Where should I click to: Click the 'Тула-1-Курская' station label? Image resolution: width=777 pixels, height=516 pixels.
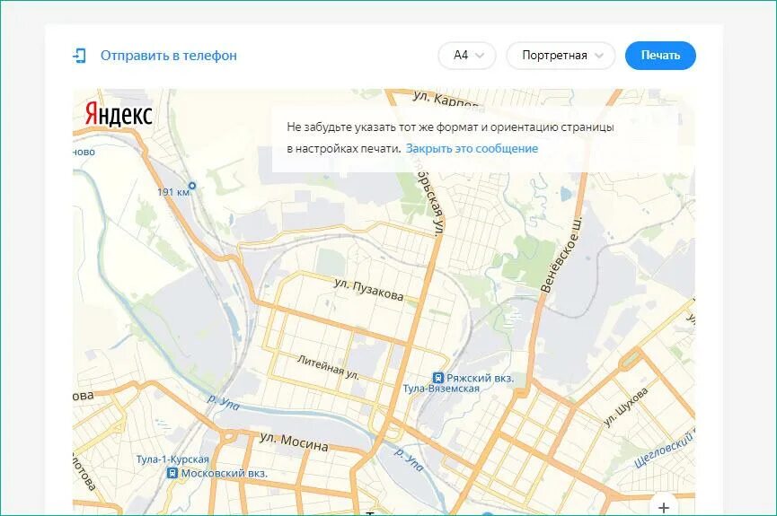[x=172, y=459]
